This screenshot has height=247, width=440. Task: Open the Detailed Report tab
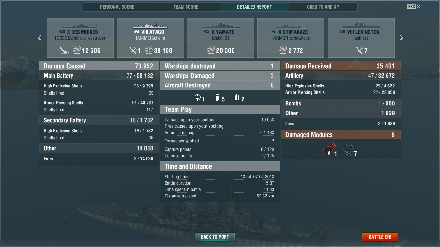click(x=254, y=7)
